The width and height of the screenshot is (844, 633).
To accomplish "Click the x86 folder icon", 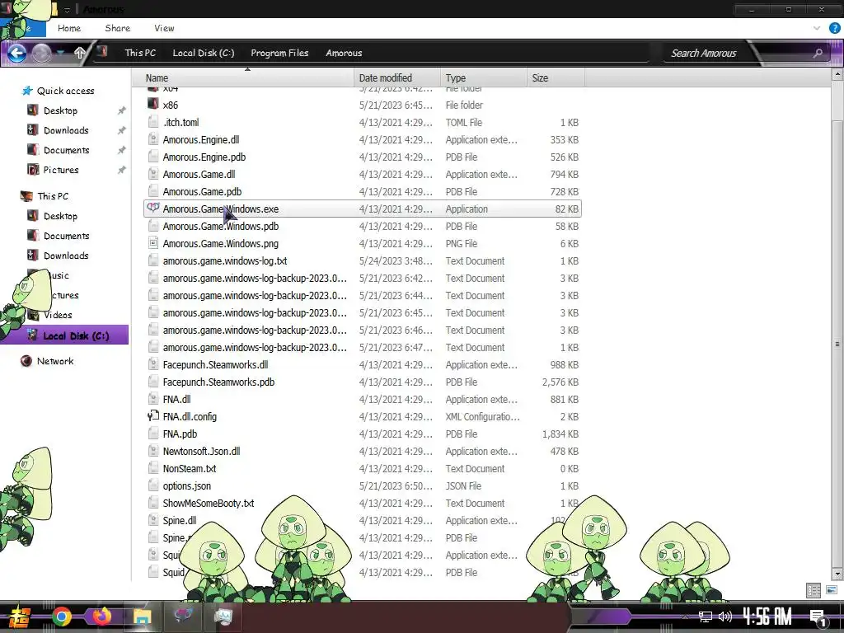I will [153, 104].
